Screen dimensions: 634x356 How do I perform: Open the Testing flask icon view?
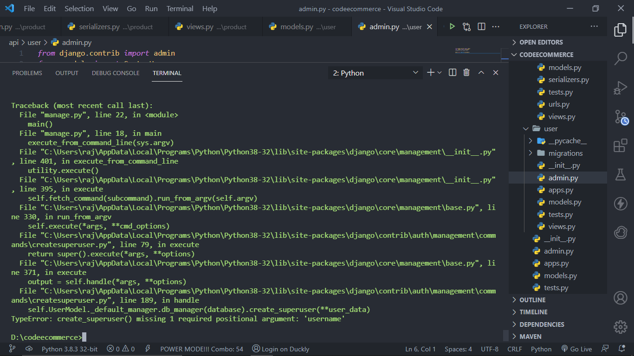[621, 174]
